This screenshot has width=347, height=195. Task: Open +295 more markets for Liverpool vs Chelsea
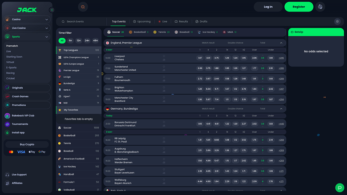(x=281, y=58)
